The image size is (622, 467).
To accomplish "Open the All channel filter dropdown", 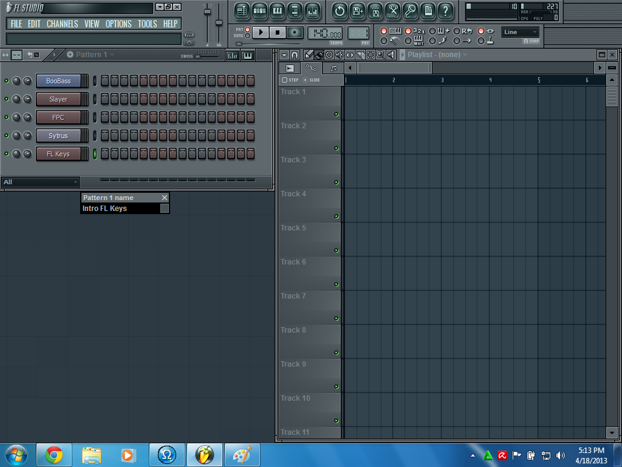I will click(x=41, y=182).
